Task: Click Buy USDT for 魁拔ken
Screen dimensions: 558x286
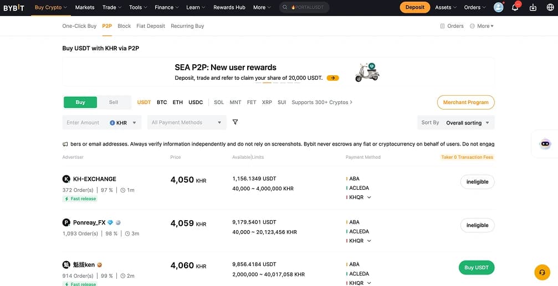Action: pos(477,268)
